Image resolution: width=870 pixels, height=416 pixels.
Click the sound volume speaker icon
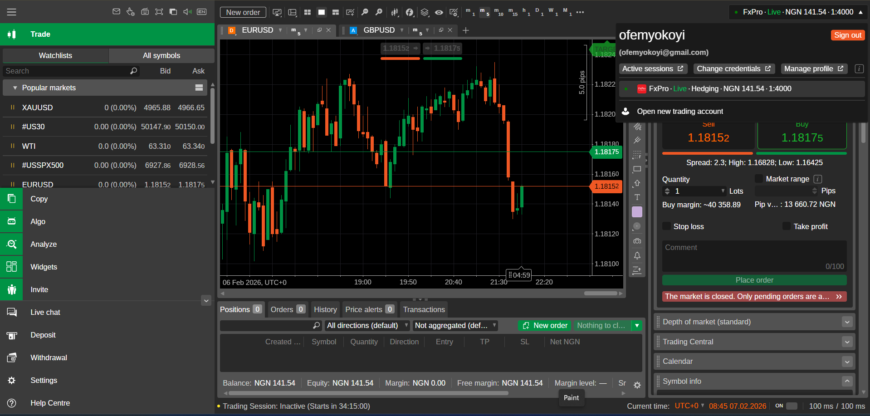[187, 12]
